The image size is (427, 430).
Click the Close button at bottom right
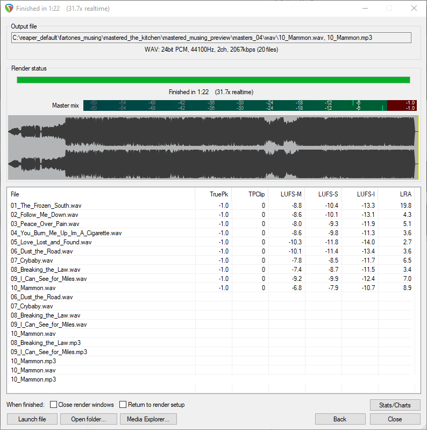click(395, 419)
